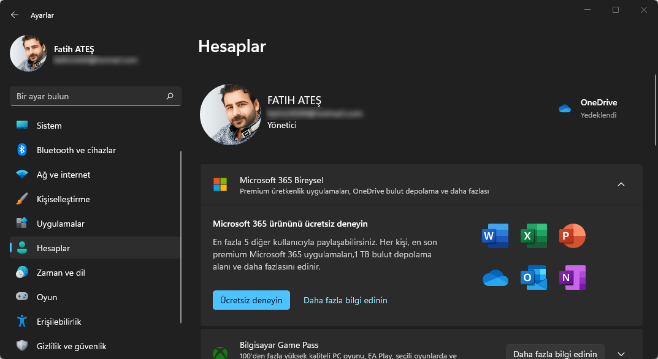The image size is (658, 359).
Task: Switch to the Zaman ve dil section
Action: [61, 272]
